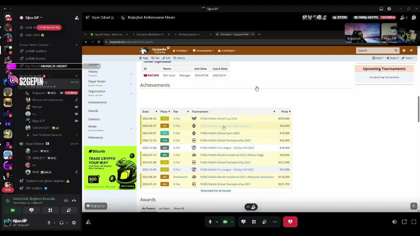420x236 pixels.
Task: Zoom the stream with magnifier icon
Action: 414,206
